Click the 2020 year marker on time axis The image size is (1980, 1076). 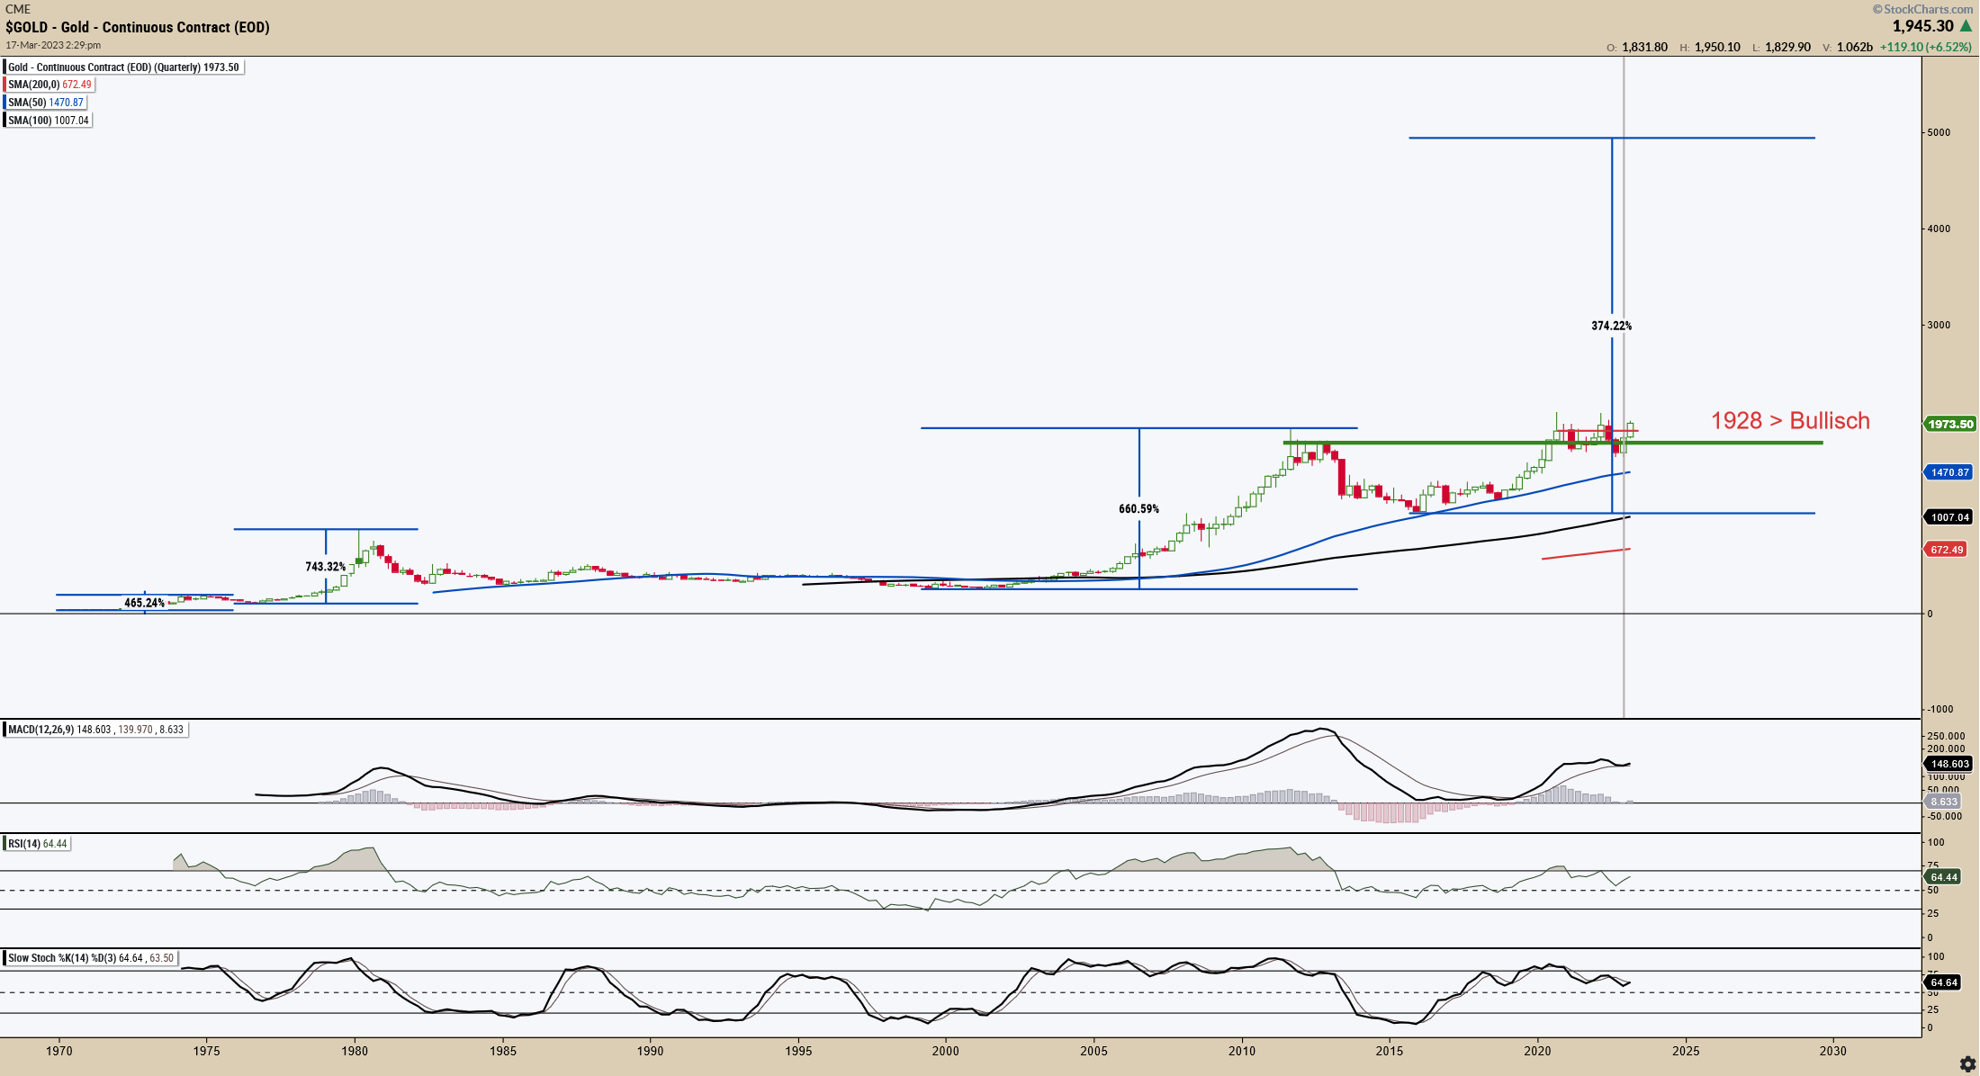click(1537, 1051)
